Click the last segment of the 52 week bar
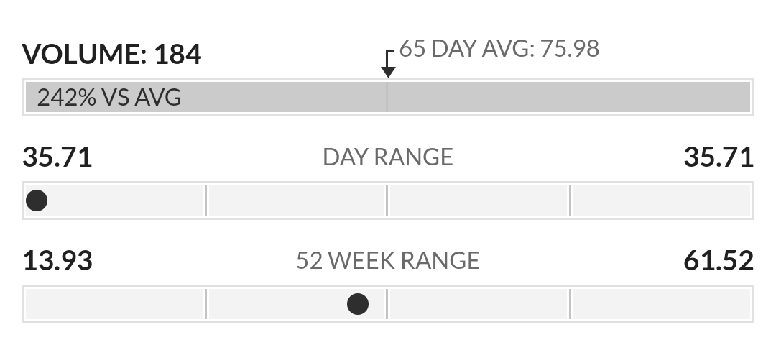The image size is (776, 345). [661, 304]
